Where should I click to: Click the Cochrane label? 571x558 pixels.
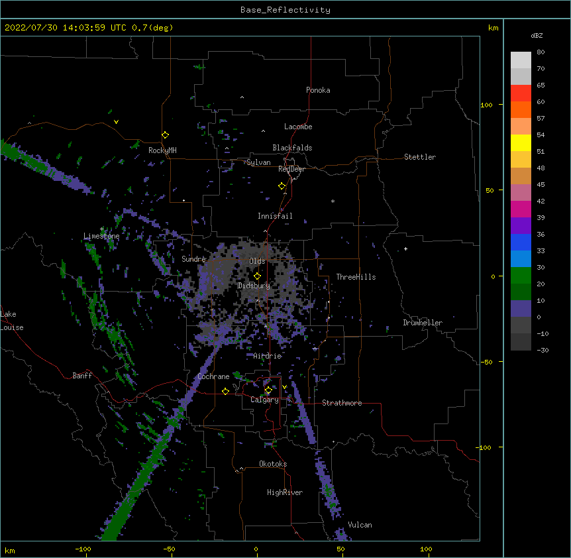click(x=213, y=376)
